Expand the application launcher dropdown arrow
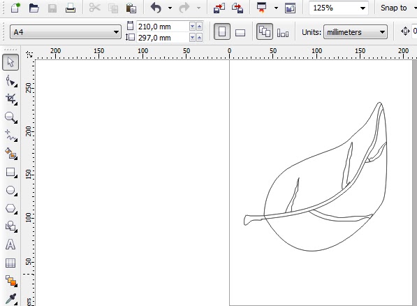417x306 pixels. point(276,8)
